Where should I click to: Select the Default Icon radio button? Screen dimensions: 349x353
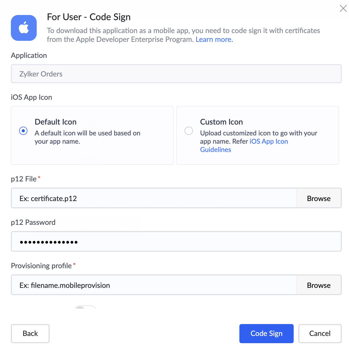coord(23,131)
